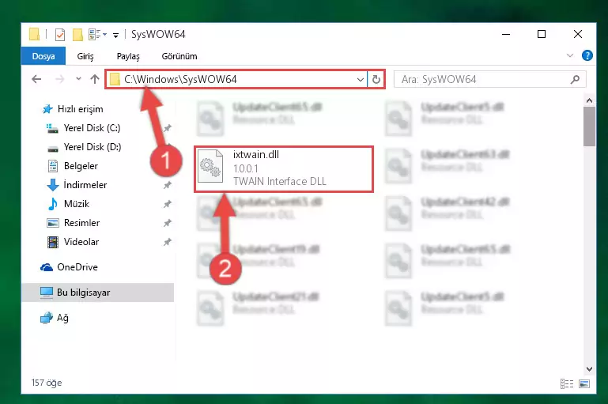Switch to details view icon in status bar

pyautogui.click(x=567, y=383)
